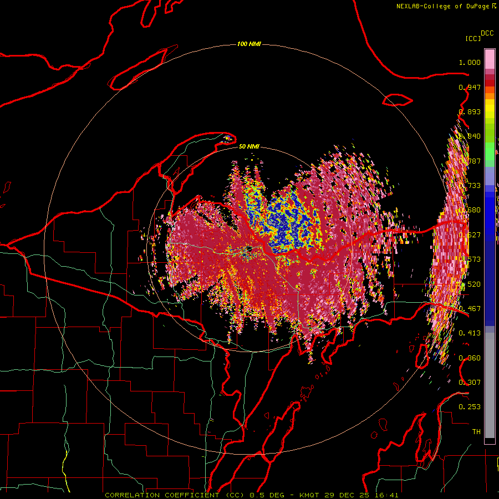This screenshot has height=499, width=499.
Task: Select the 0.733 legend value
Action: [x=470, y=186]
